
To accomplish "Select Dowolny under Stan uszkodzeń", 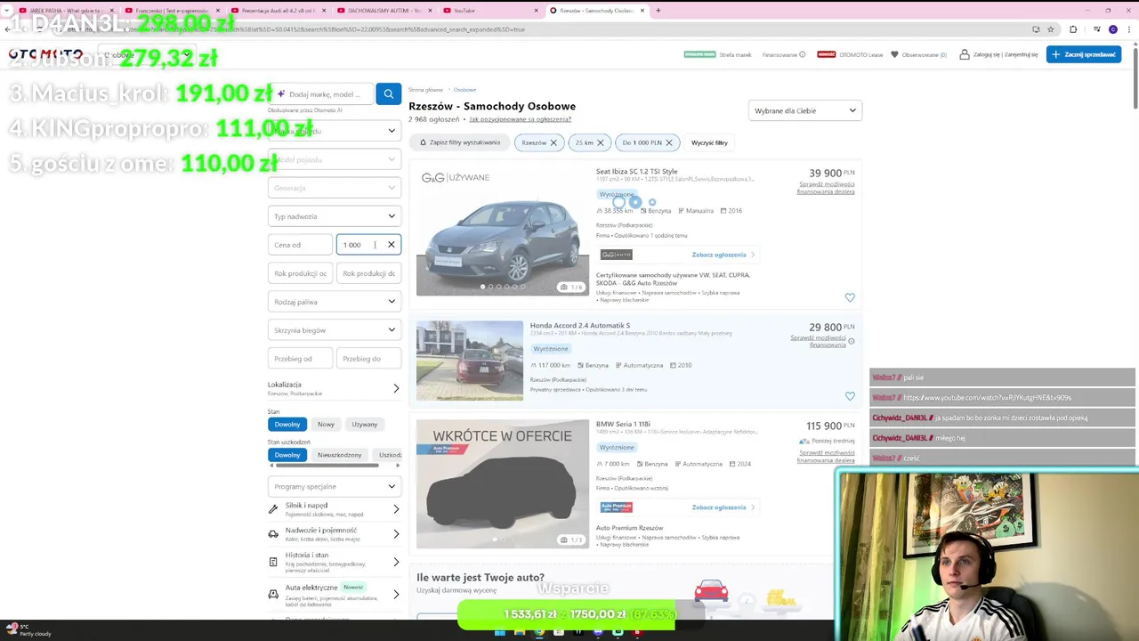I will 287,455.
